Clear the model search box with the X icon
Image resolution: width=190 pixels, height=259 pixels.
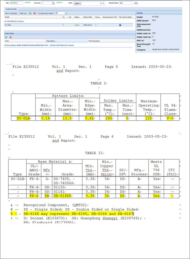point(66,13)
